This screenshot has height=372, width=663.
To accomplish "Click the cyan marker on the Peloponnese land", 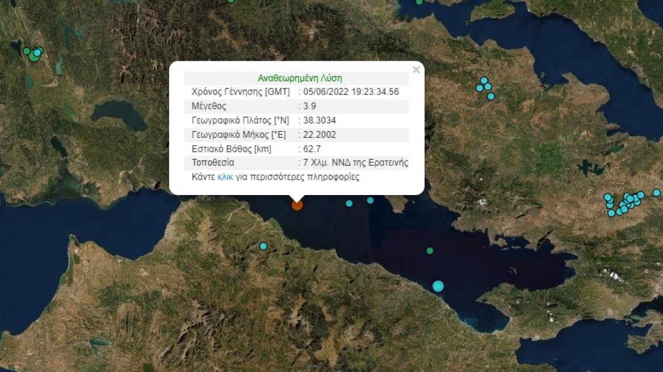I will click(263, 246).
